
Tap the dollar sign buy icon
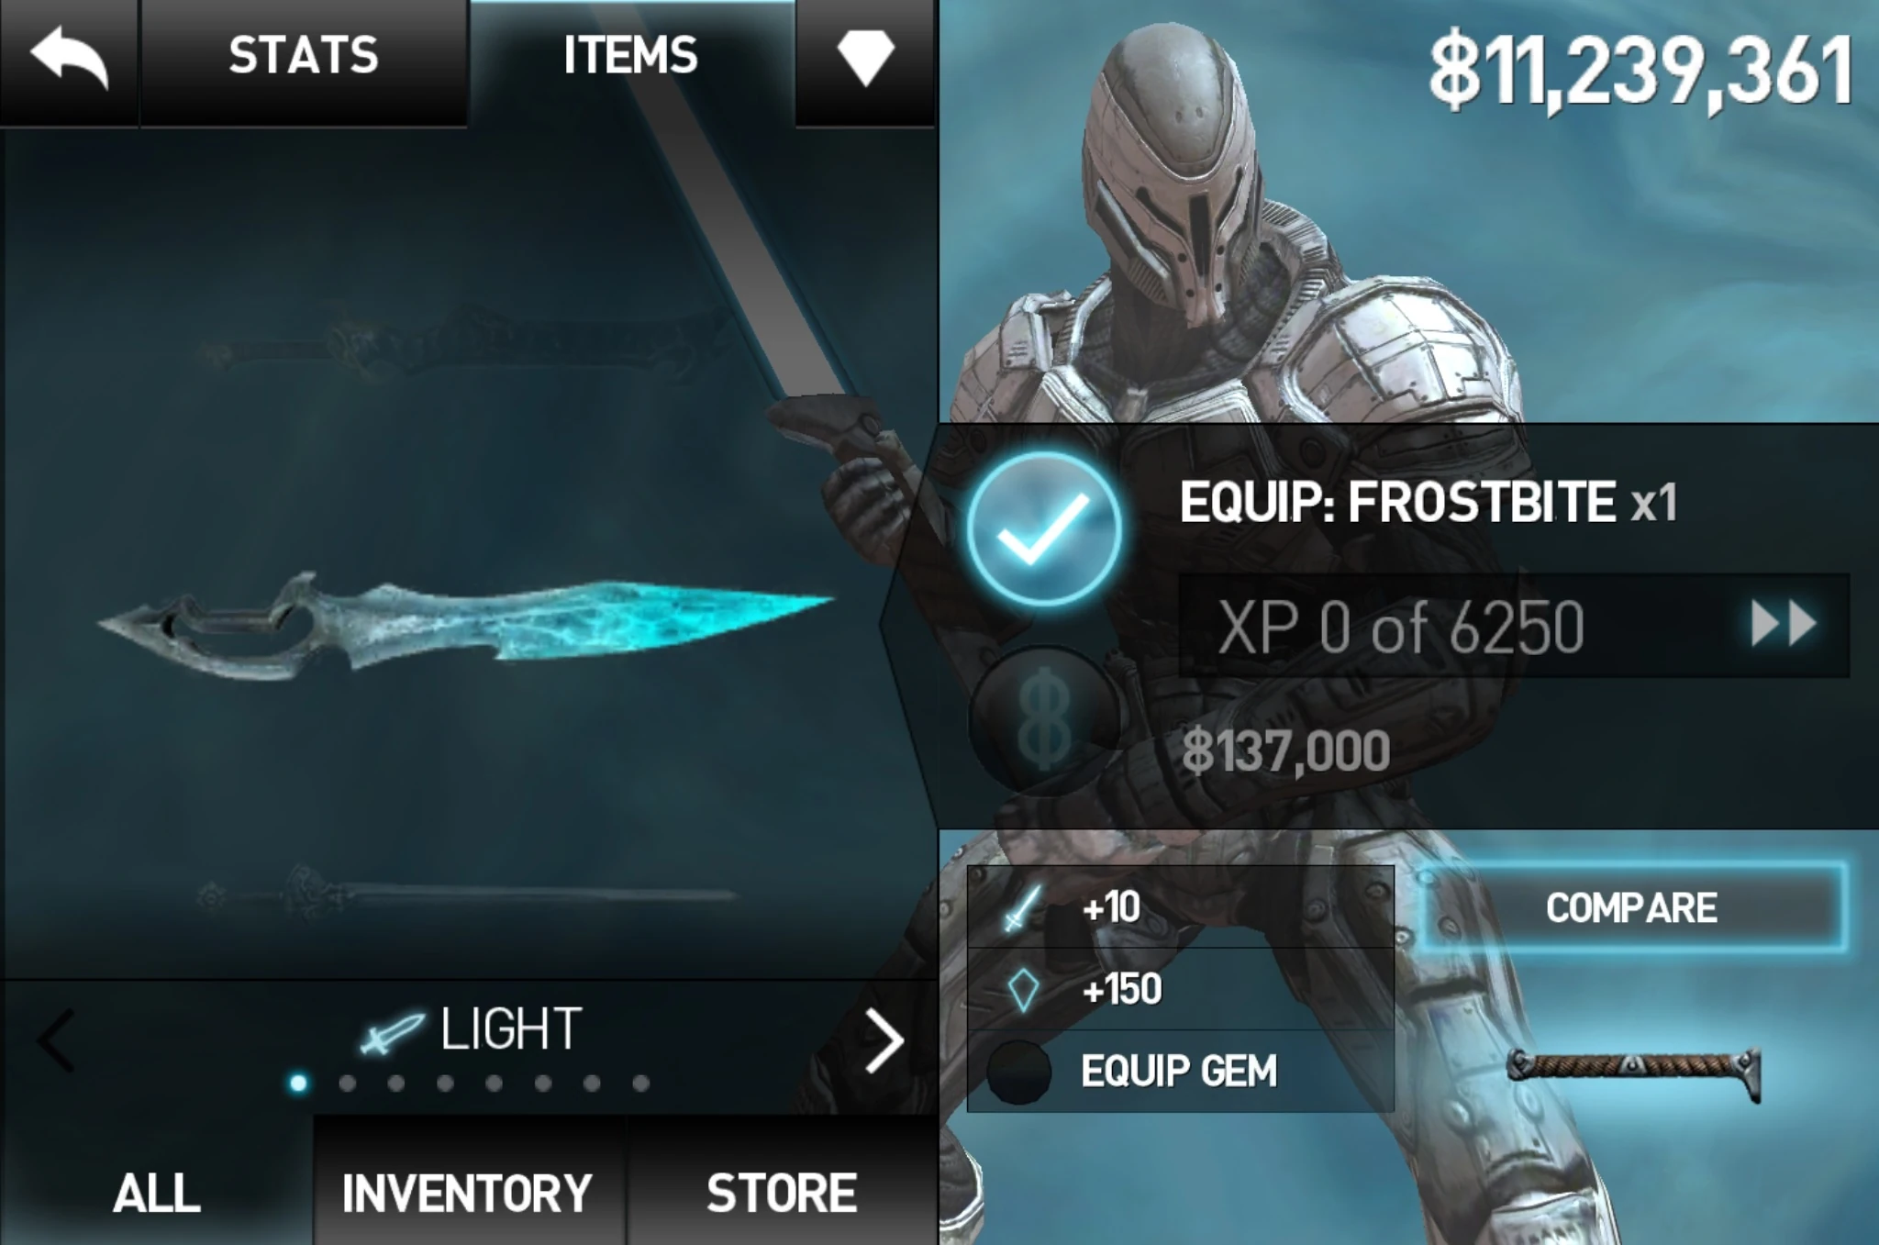click(1044, 719)
